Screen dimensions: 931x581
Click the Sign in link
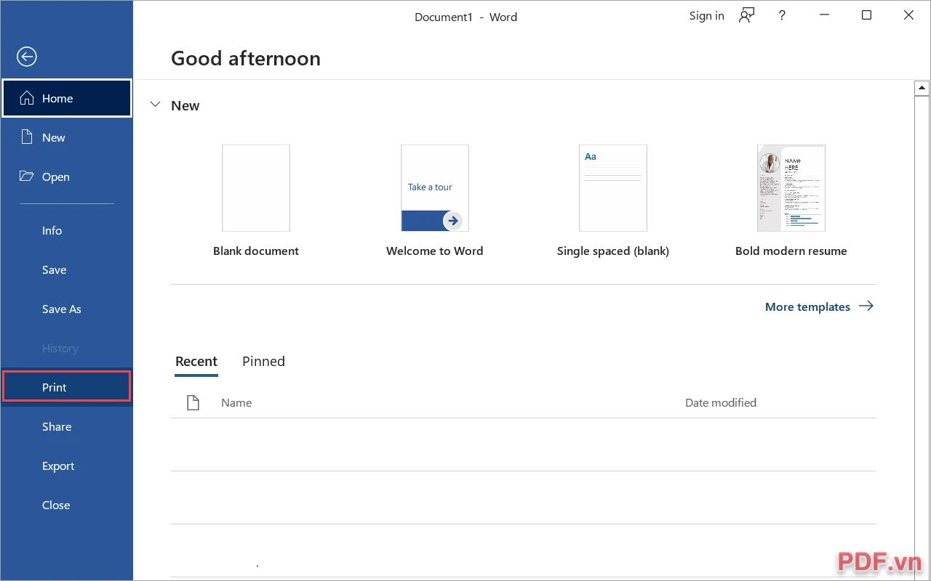(707, 15)
